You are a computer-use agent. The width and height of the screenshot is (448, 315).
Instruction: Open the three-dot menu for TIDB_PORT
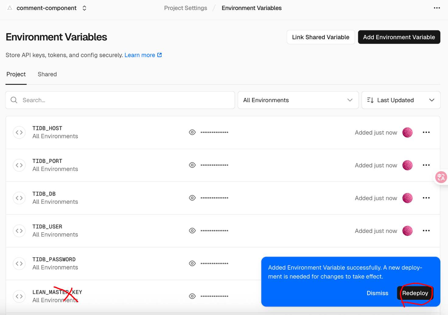[426, 165]
